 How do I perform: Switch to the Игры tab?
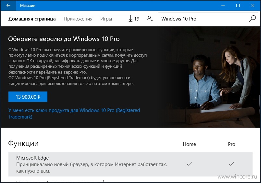(x=106, y=19)
